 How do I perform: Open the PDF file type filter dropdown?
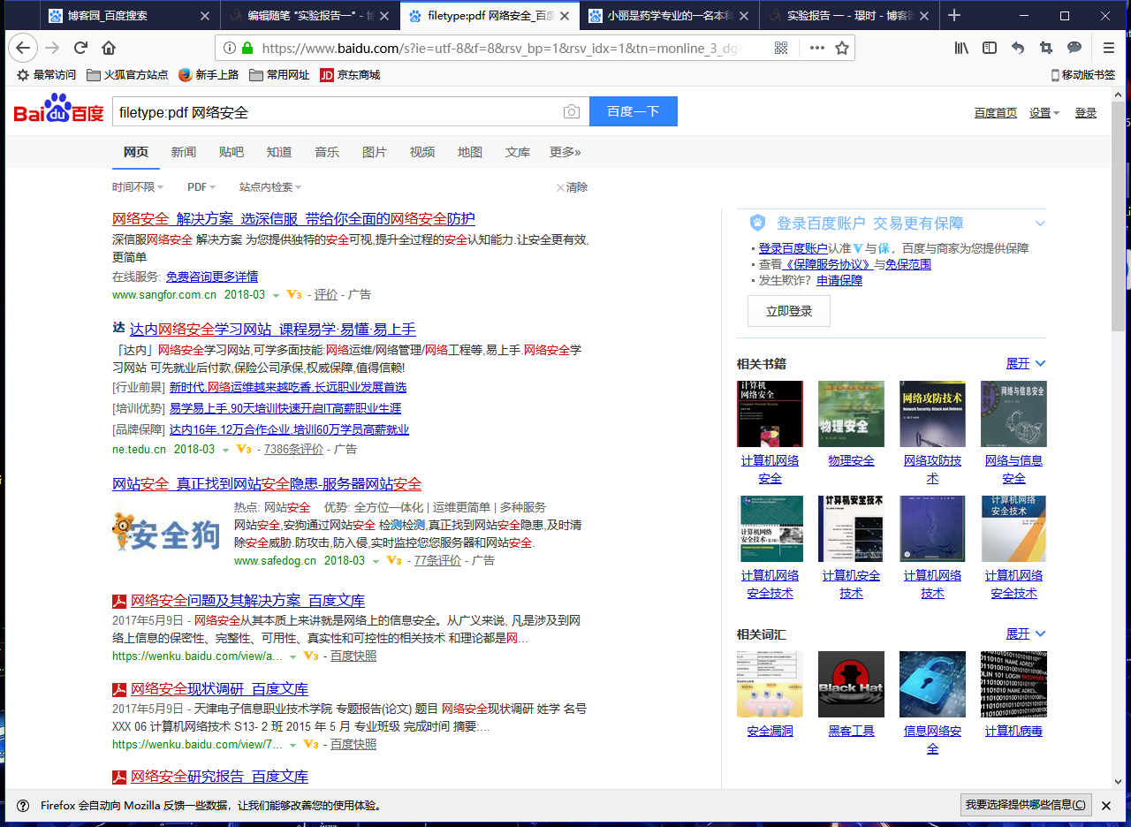pyautogui.click(x=201, y=187)
